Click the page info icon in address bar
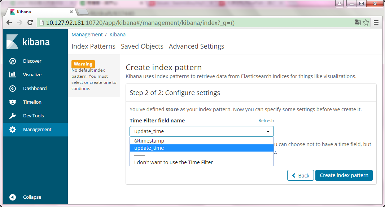Screen dimensions: 385x207 tap(41, 23)
